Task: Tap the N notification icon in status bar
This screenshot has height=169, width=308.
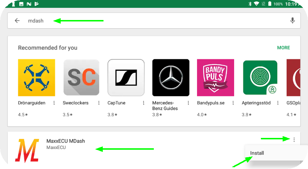Action: click(x=29, y=4)
